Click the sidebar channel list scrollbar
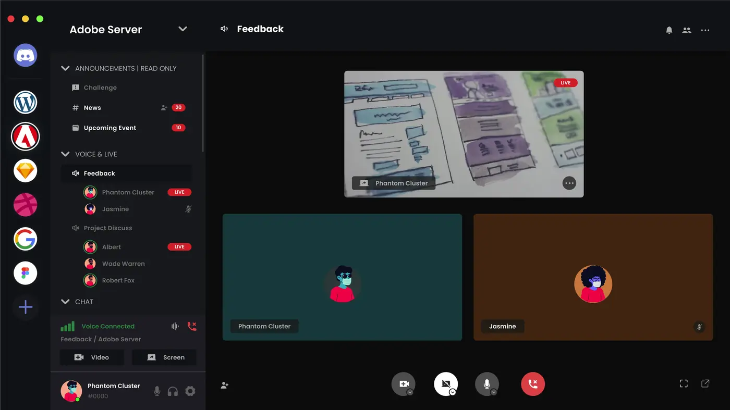The height and width of the screenshot is (410, 730). tap(203, 103)
